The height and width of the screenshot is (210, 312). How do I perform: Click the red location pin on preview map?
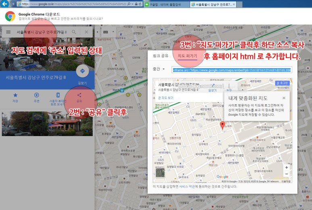222,126
